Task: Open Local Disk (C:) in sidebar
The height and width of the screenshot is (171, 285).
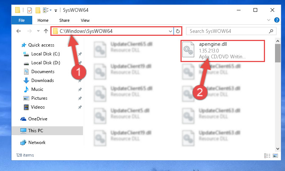Action: point(46,54)
